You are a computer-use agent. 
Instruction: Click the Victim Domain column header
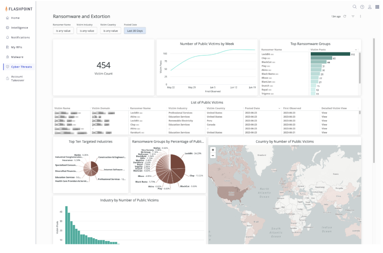point(101,108)
